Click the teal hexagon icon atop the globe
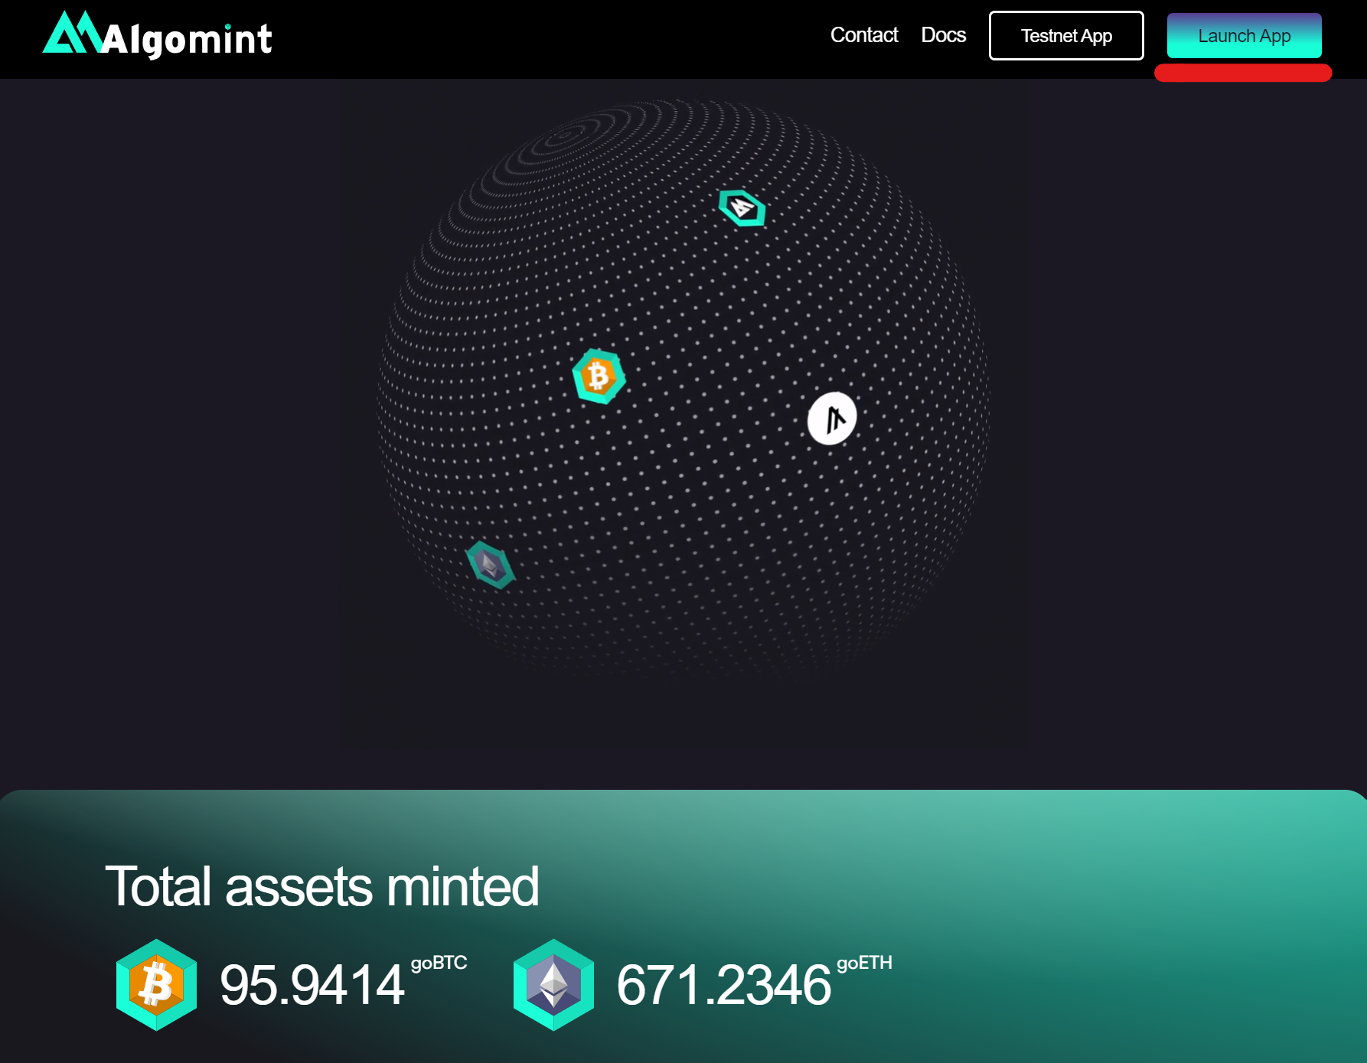The image size is (1367, 1063). (742, 207)
